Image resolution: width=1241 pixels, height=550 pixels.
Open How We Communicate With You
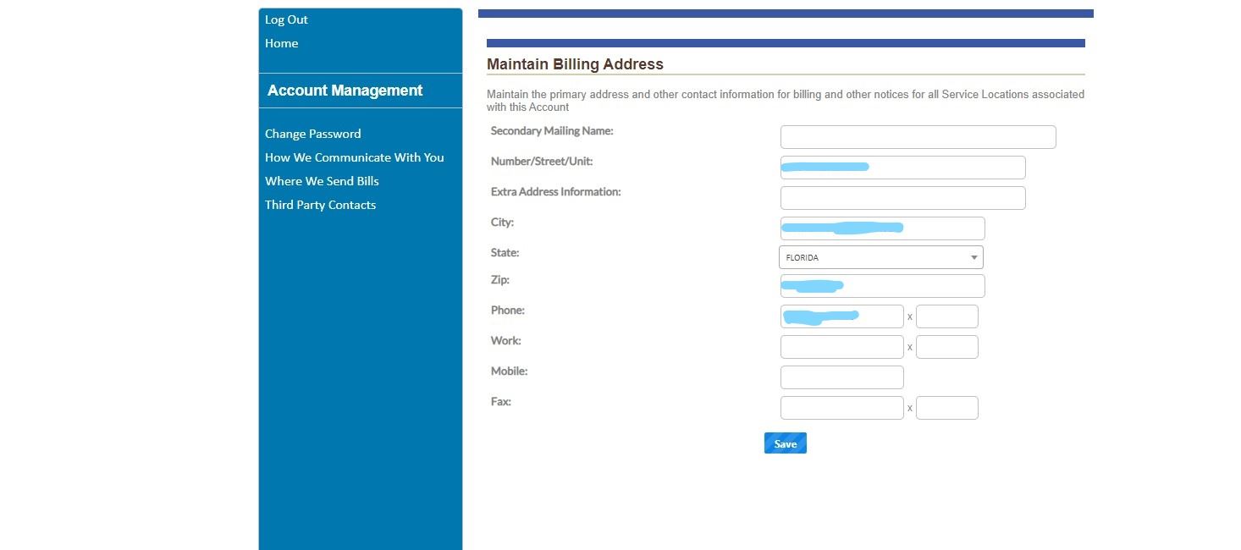(x=354, y=157)
